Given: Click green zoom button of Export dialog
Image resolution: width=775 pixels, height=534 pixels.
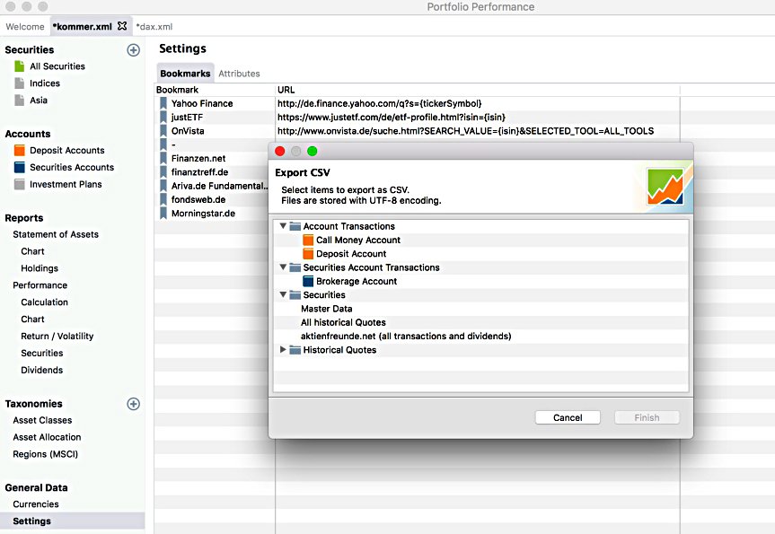Looking at the screenshot, I should pos(312,151).
